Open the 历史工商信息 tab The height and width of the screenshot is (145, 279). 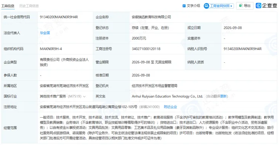29,6
